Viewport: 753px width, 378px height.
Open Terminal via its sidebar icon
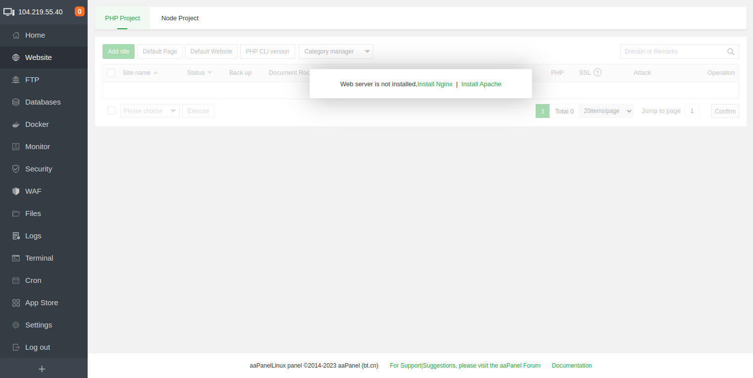pos(16,258)
